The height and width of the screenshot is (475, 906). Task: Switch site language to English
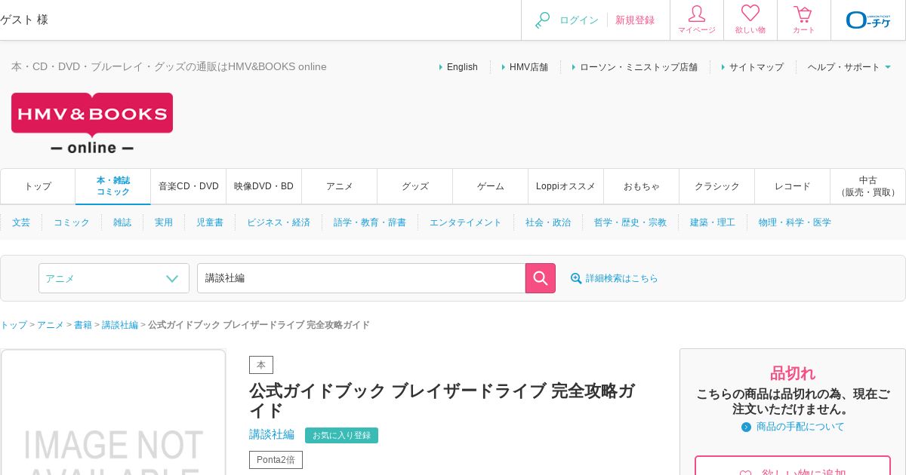click(462, 67)
